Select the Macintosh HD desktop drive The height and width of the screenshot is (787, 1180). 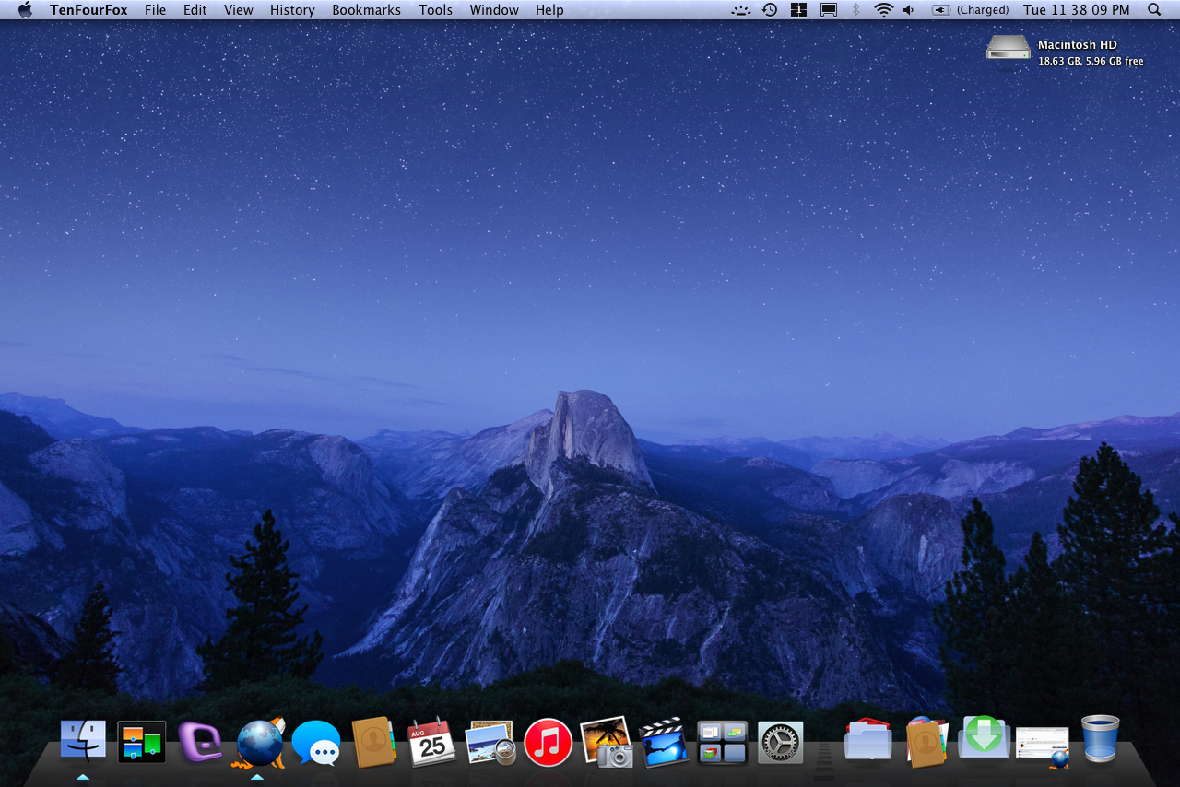pos(1008,47)
